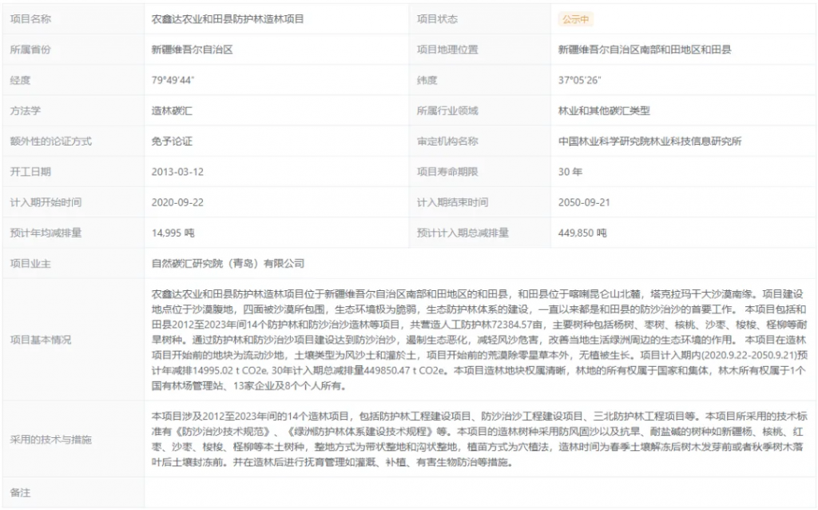
Task: Click the empty 备注 remarks field
Action: tap(479, 493)
